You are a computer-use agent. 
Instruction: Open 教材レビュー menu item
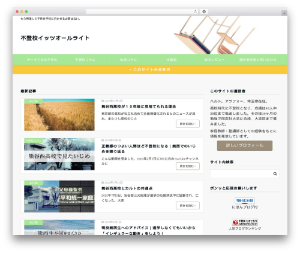214,60
